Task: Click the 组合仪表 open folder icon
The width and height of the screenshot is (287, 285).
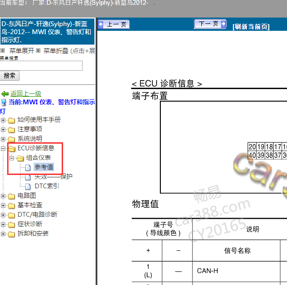Action: pos(20,158)
